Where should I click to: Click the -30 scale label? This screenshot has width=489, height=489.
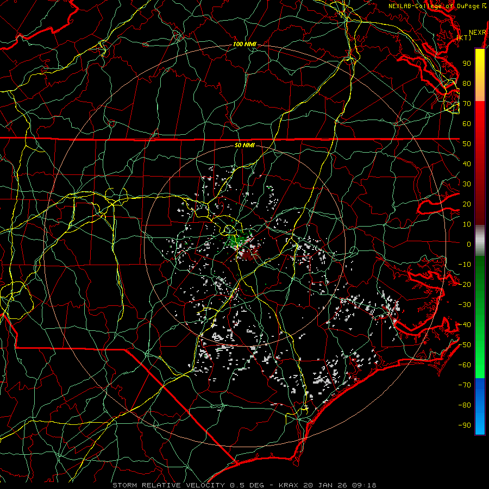point(465,305)
